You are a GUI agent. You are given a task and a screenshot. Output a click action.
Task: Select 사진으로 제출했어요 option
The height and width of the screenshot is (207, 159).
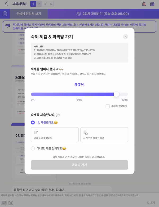[x=104, y=135]
